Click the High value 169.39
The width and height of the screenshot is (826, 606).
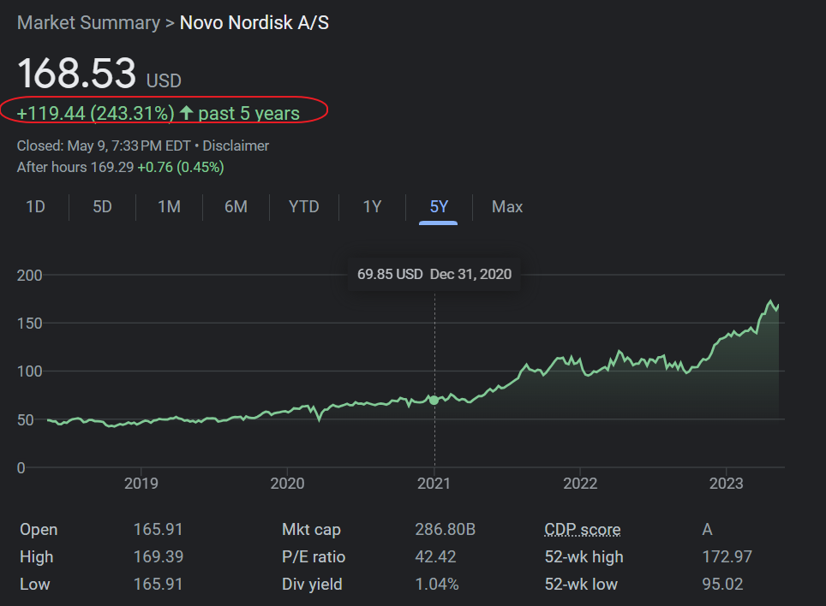pyautogui.click(x=159, y=556)
